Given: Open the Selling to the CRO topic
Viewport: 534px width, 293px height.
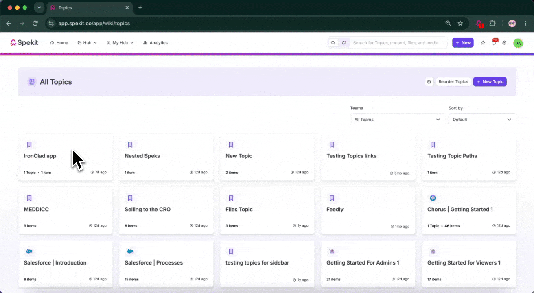Looking at the screenshot, I should [x=166, y=210].
